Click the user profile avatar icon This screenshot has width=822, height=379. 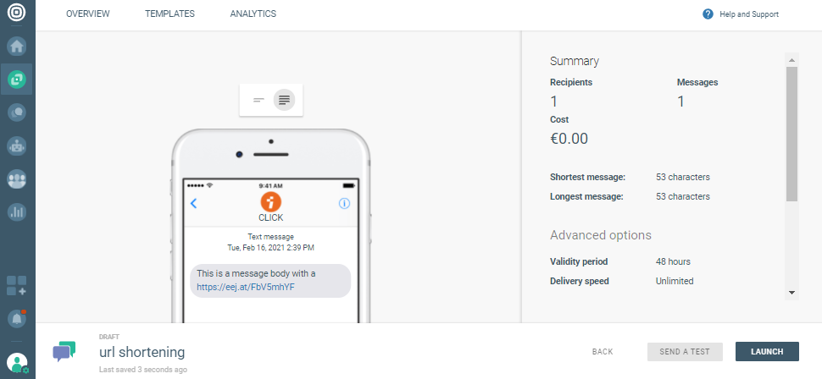click(17, 363)
